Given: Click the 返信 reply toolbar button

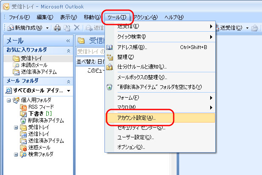Looking at the screenshot, I should click(95, 28).
